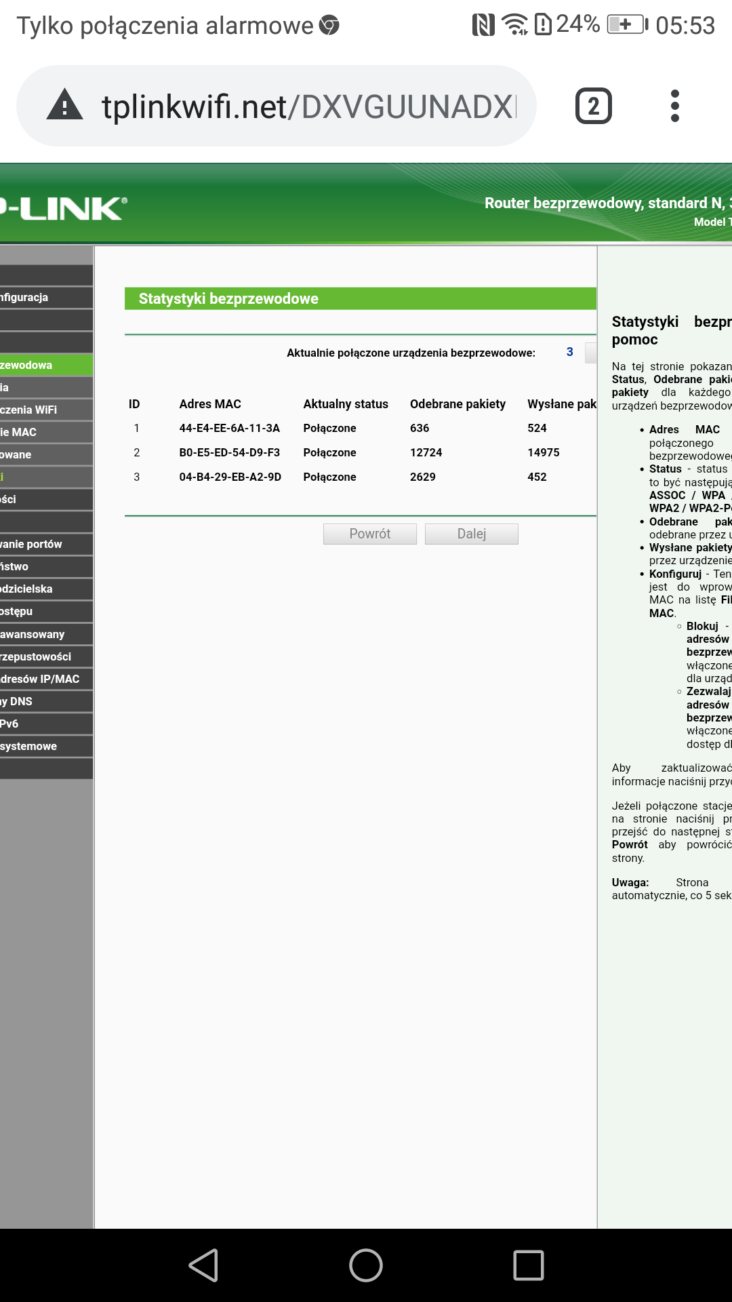Click the clock showing 05:53
Screen dimensions: 732x1302
pyautogui.click(x=685, y=25)
